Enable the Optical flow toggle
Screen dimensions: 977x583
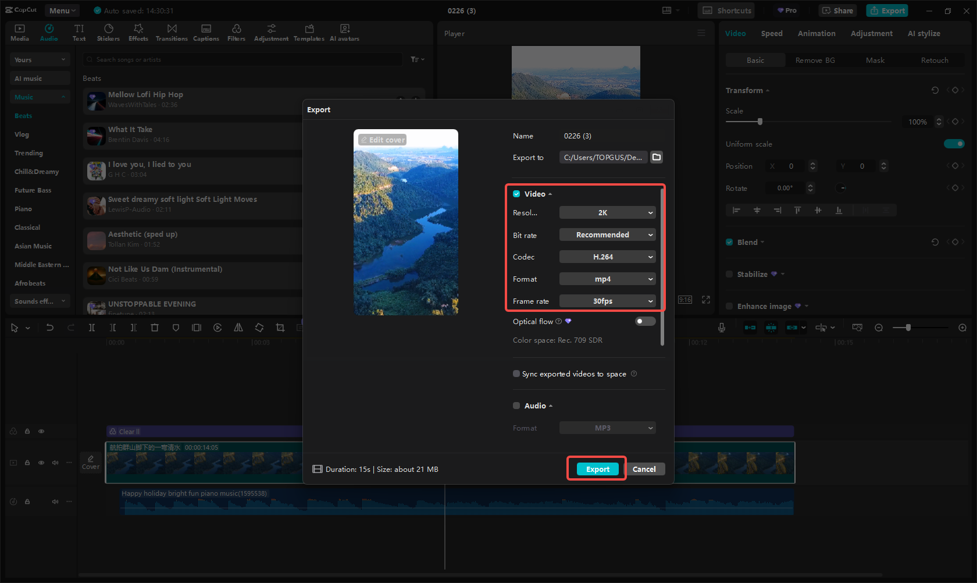coord(644,321)
